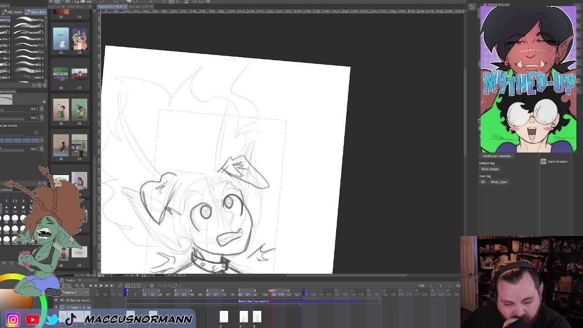This screenshot has height=328, width=583.
Task: Open page 29 thumbnail in page manager
Action: pyautogui.click(x=79, y=110)
